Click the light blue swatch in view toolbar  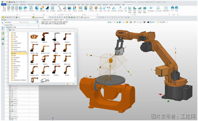coord(151,22)
